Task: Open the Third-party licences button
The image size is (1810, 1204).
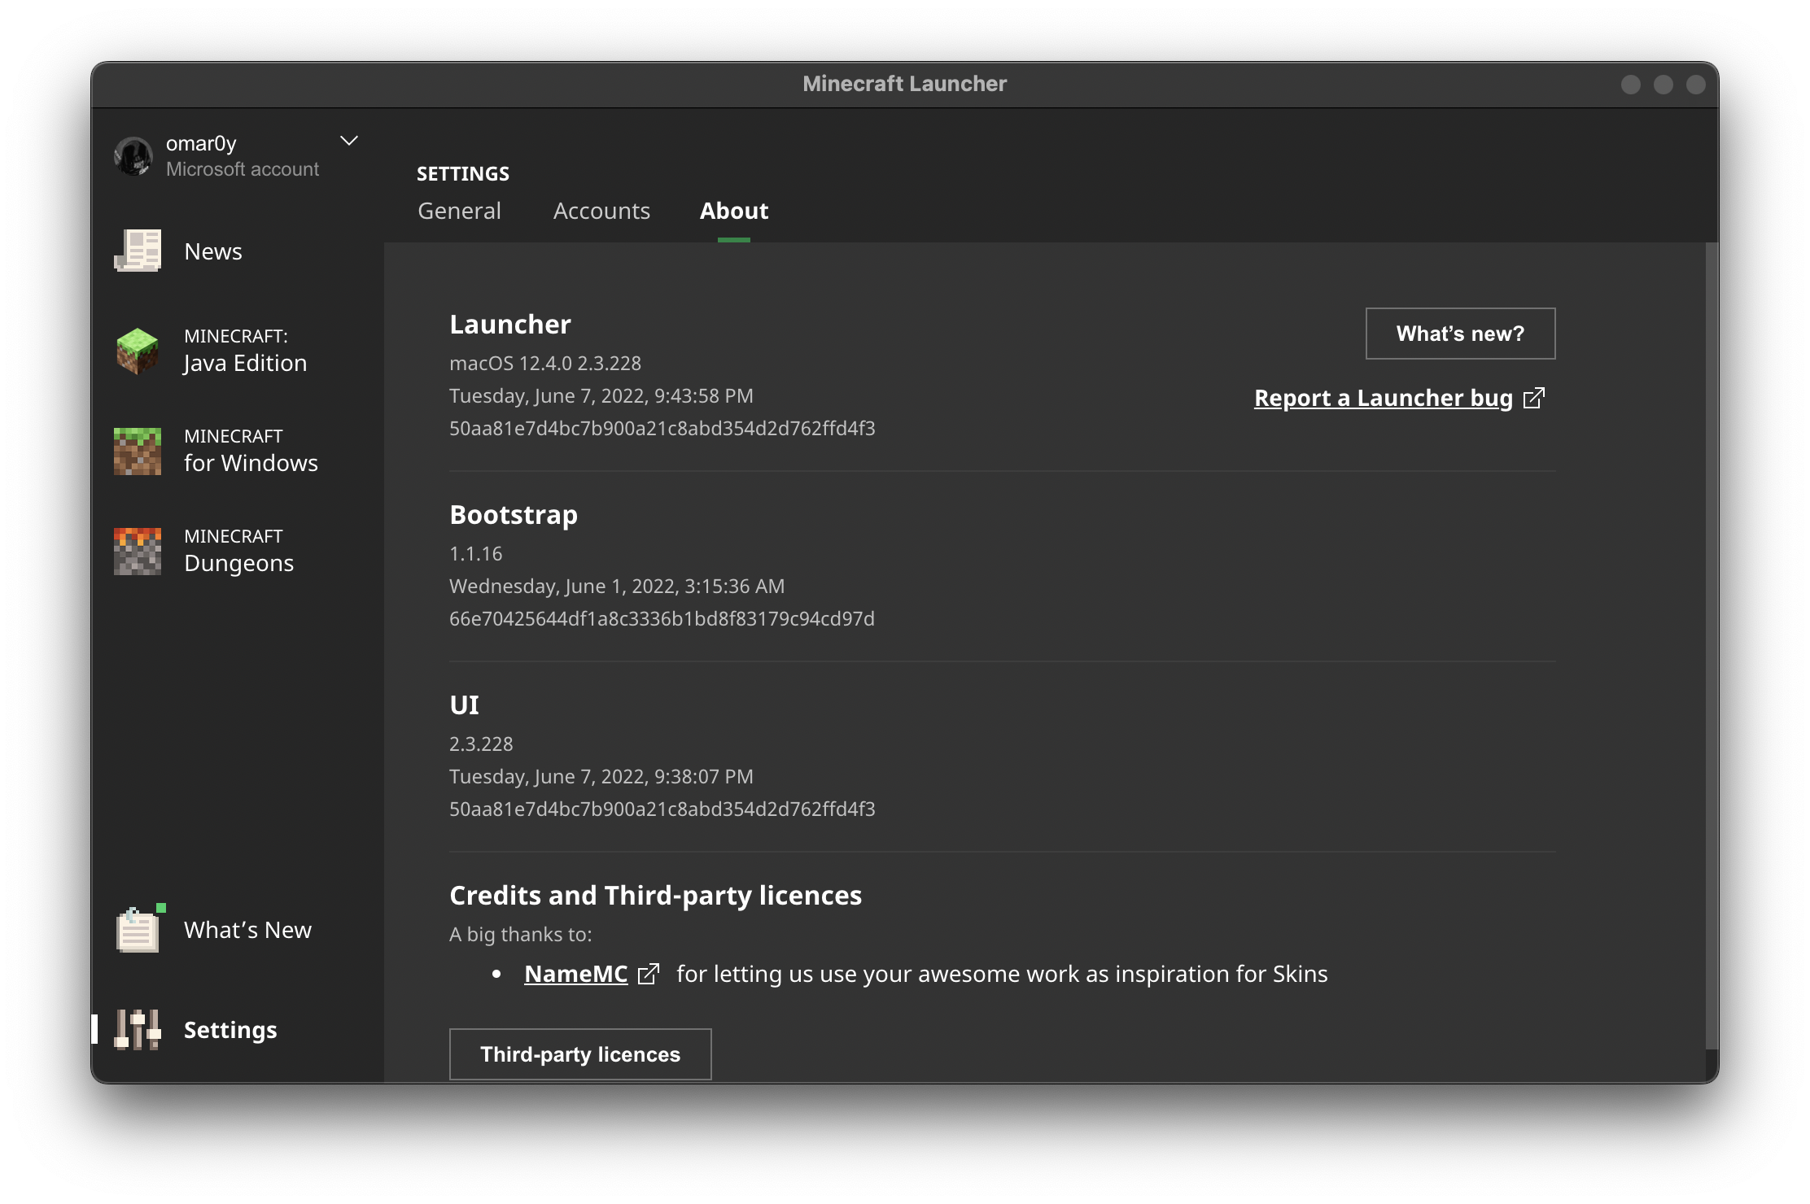Action: [580, 1054]
